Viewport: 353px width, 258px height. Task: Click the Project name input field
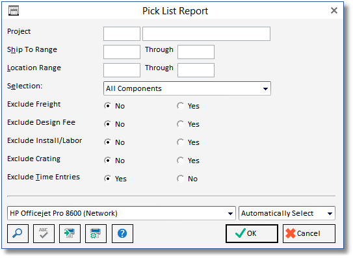[x=206, y=34]
